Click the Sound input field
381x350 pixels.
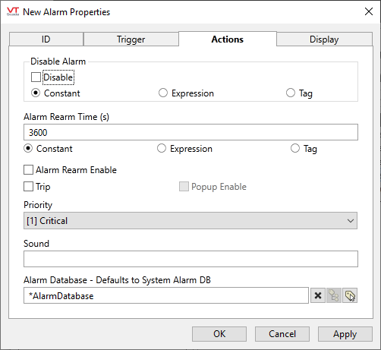pos(190,259)
